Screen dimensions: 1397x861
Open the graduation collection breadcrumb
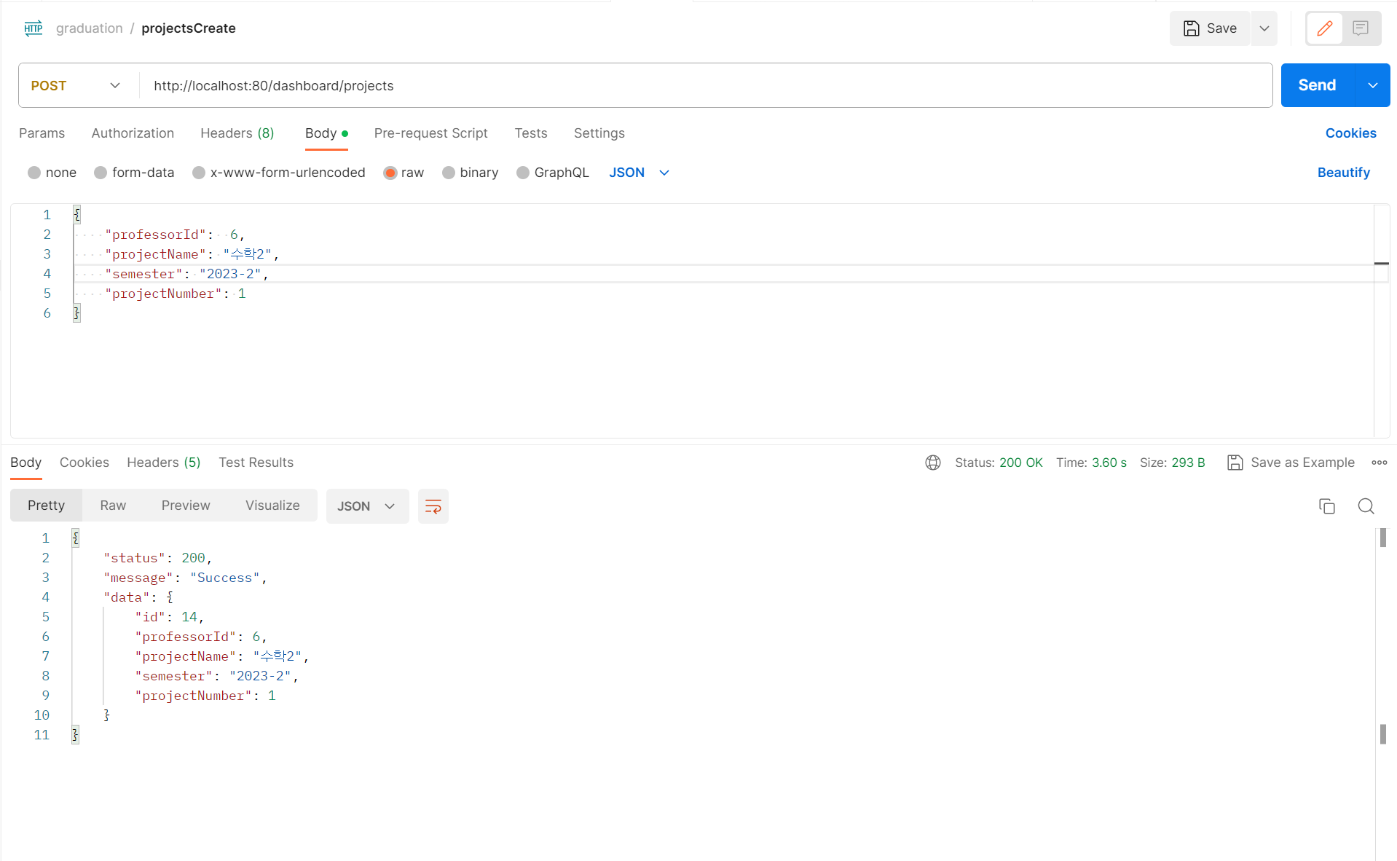click(90, 28)
